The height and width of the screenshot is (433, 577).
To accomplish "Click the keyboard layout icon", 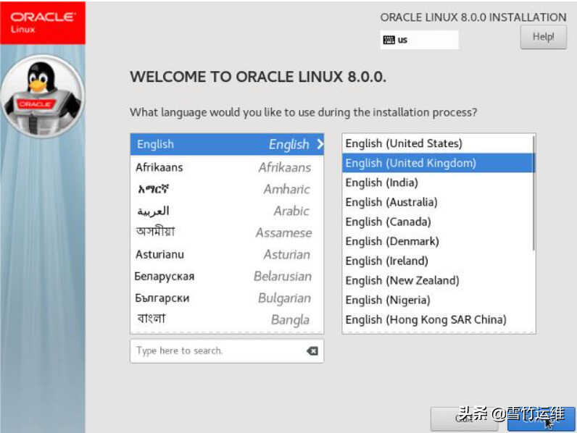I will (x=389, y=40).
